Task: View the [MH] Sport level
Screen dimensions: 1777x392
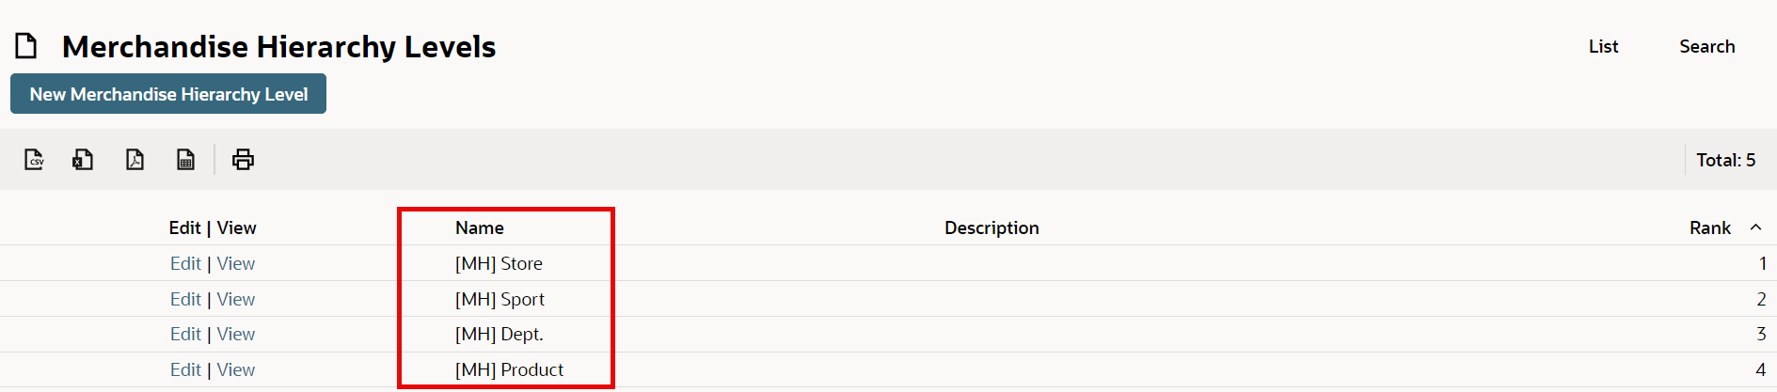Action: pos(236,299)
